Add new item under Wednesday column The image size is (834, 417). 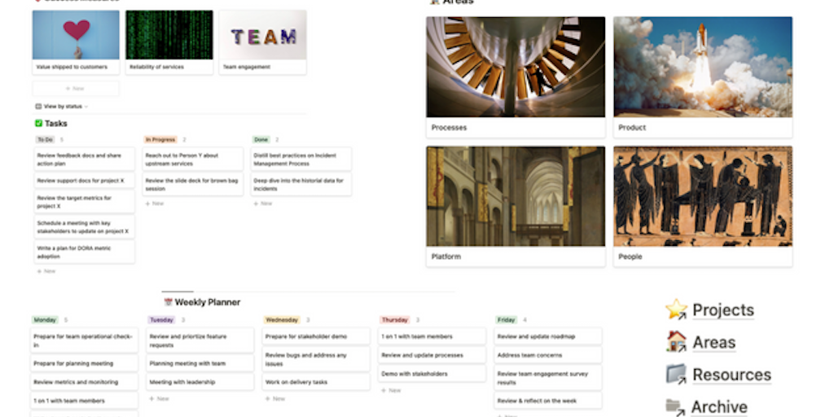275,399
